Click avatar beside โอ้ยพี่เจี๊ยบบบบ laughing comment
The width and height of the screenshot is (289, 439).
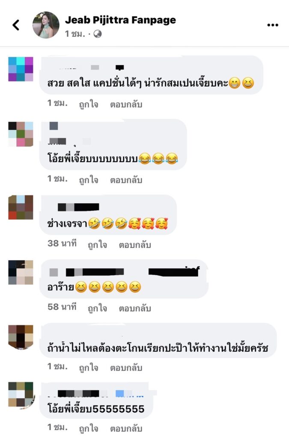click(x=21, y=134)
